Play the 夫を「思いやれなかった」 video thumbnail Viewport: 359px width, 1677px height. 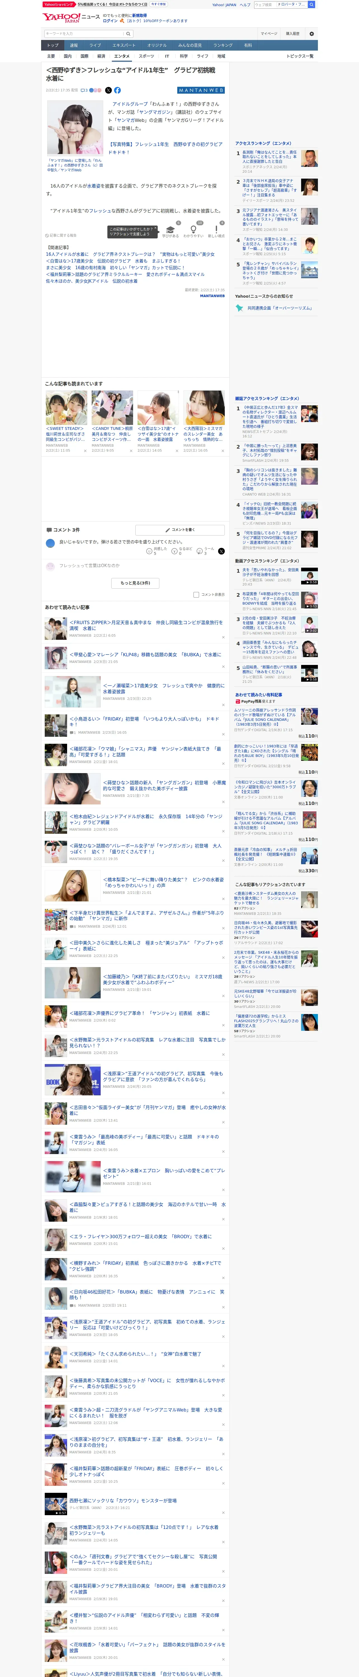(309, 576)
